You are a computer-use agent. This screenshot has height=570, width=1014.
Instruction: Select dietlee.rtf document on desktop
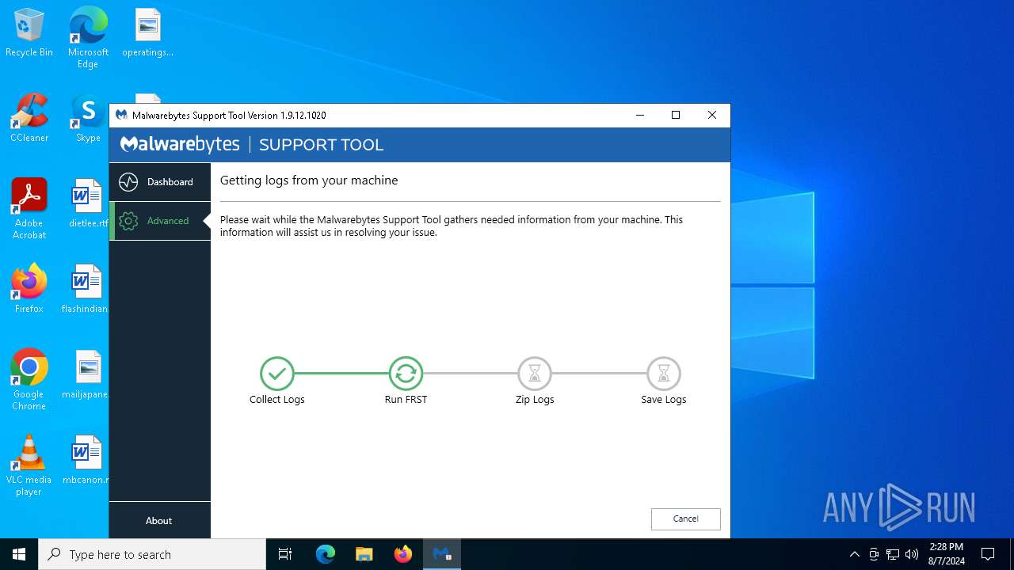tap(87, 204)
